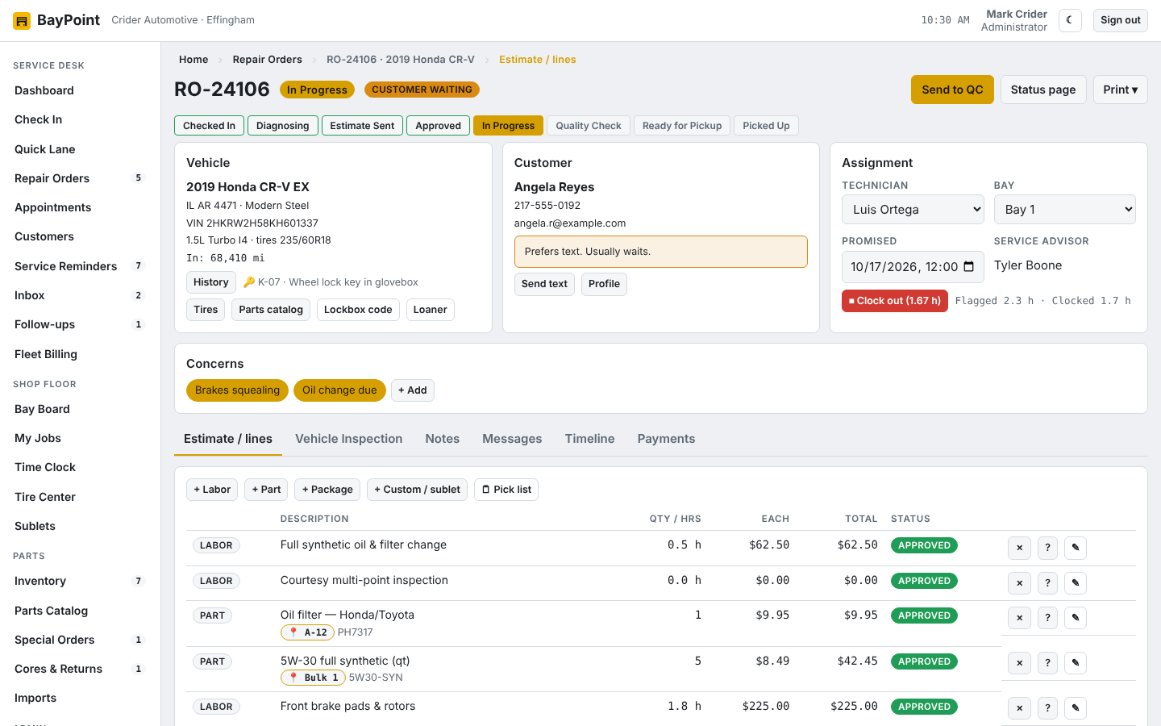Remove the Full synthetic oil labor line
The height and width of the screenshot is (726, 1161).
pos(1019,548)
